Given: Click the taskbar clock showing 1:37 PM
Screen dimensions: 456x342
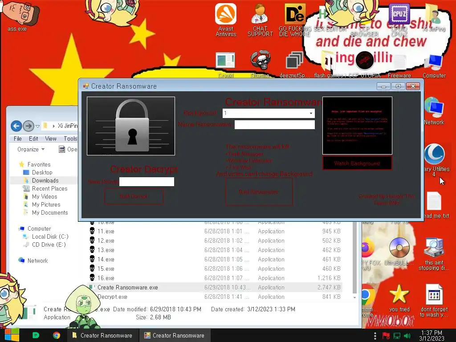Looking at the screenshot, I should 432,335.
